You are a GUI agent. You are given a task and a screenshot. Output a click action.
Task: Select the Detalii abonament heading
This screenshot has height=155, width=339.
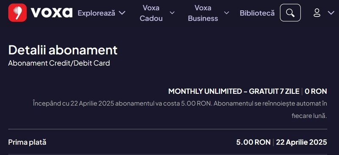point(63,50)
